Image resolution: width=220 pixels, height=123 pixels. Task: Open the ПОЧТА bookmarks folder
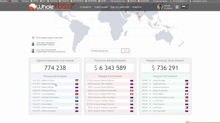[34, 1]
